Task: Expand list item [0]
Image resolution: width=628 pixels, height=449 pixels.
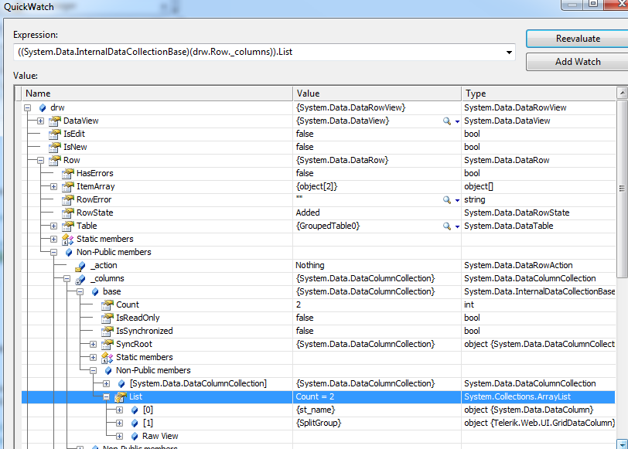Action: click(119, 410)
